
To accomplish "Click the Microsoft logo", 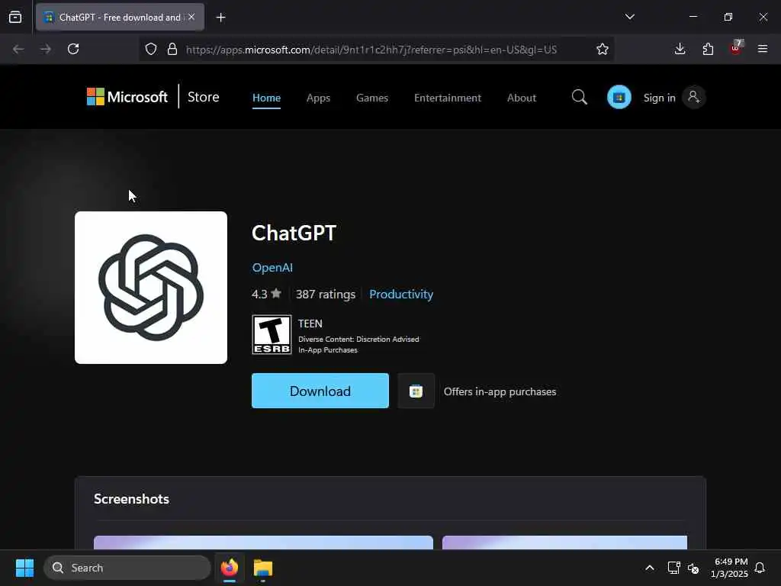I will (127, 97).
